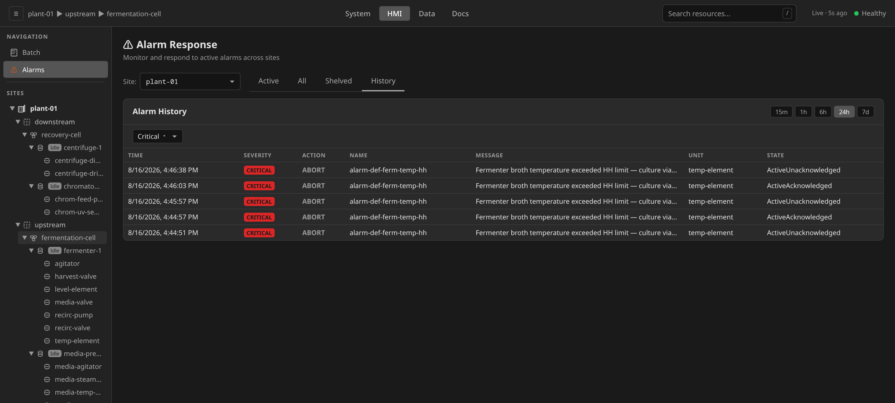Click the media-steam... equipment icon

coord(47,379)
